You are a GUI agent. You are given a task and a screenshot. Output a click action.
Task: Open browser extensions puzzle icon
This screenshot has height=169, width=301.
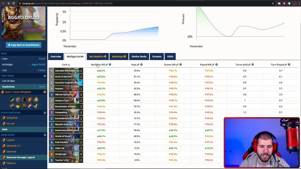[x=289, y=3]
